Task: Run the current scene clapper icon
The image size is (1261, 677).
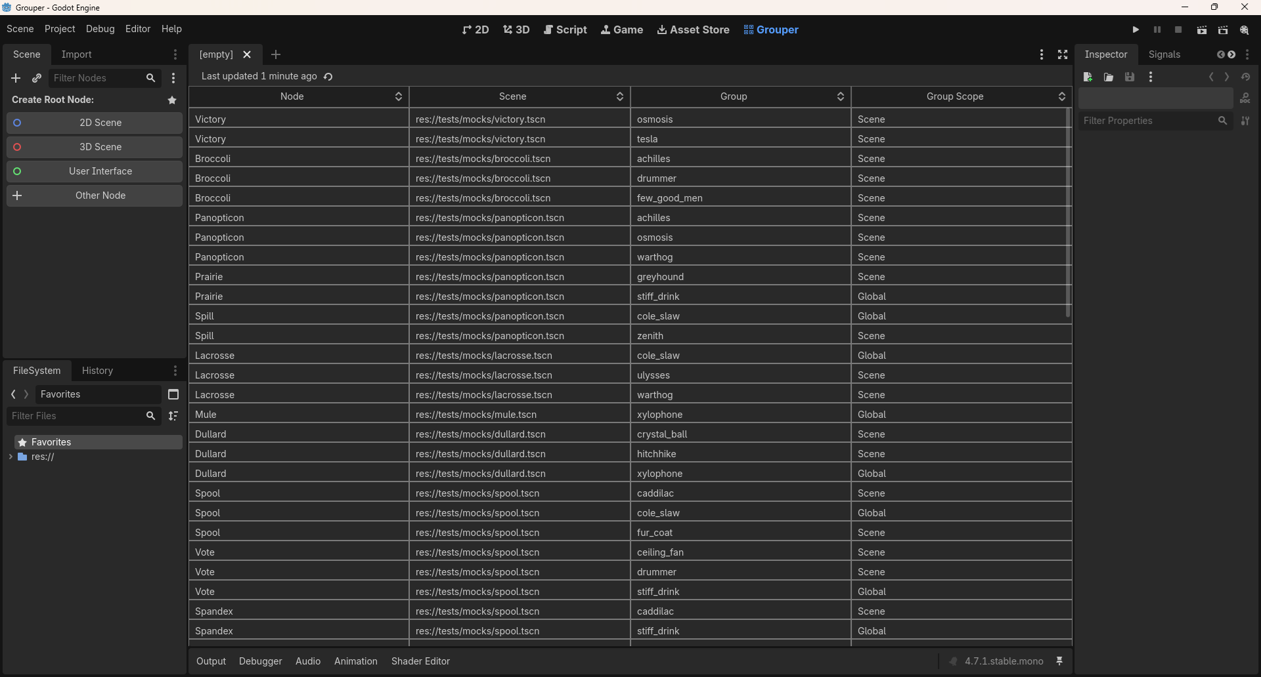Action: [x=1202, y=30]
